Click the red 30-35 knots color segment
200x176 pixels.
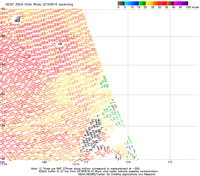point(163,3)
